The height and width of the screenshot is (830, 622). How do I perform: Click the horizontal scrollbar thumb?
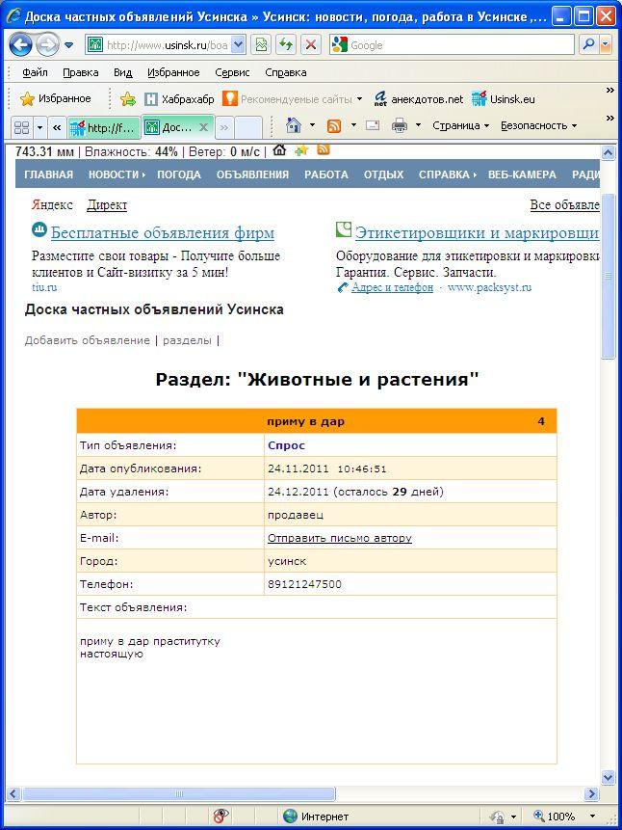pyautogui.click(x=179, y=794)
